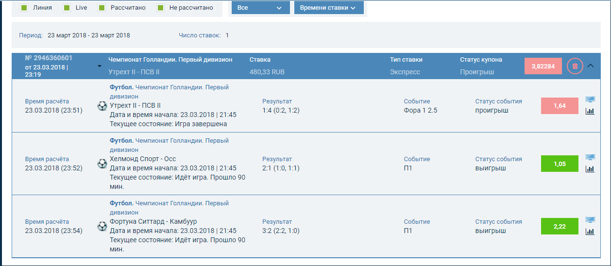Click the football icon beside Утрехт II match
The height and width of the screenshot is (266, 611).
[x=102, y=106]
